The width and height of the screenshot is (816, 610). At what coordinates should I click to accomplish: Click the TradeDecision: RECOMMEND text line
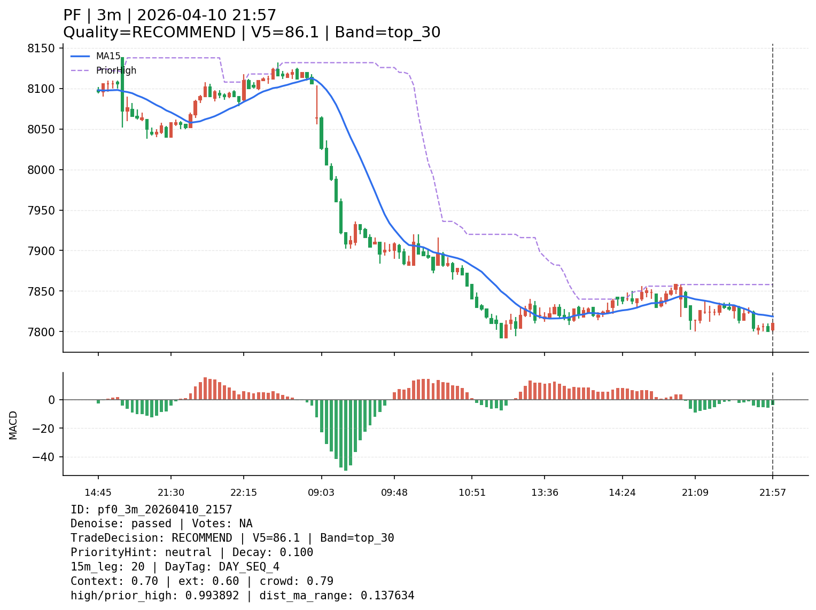point(232,538)
